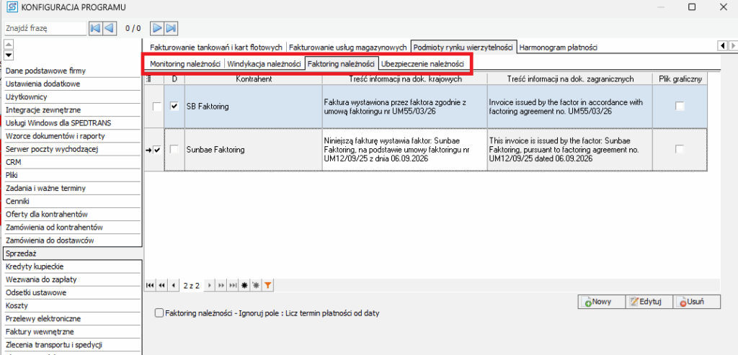
Task: Select CRM in sidebar
Action: pos(72,162)
